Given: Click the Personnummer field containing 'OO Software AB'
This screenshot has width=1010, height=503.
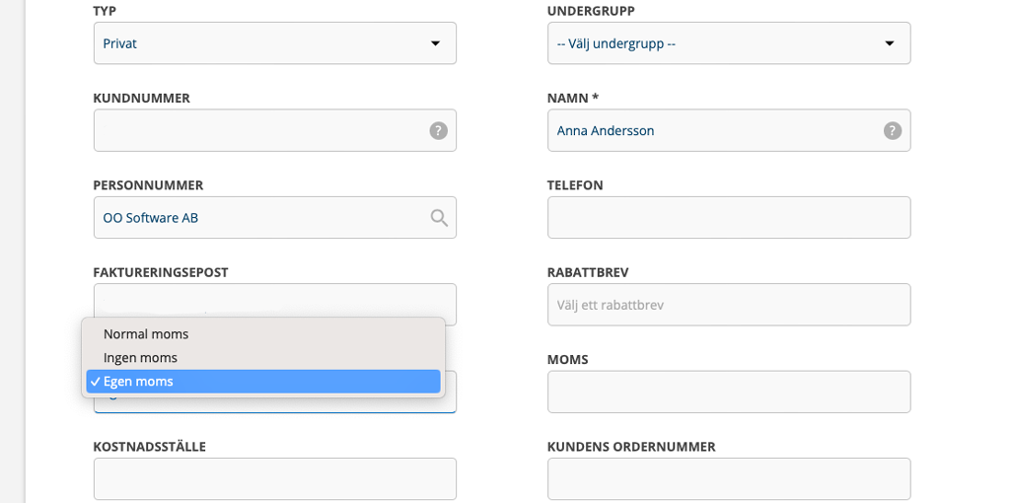Looking at the screenshot, I should coord(256,218).
